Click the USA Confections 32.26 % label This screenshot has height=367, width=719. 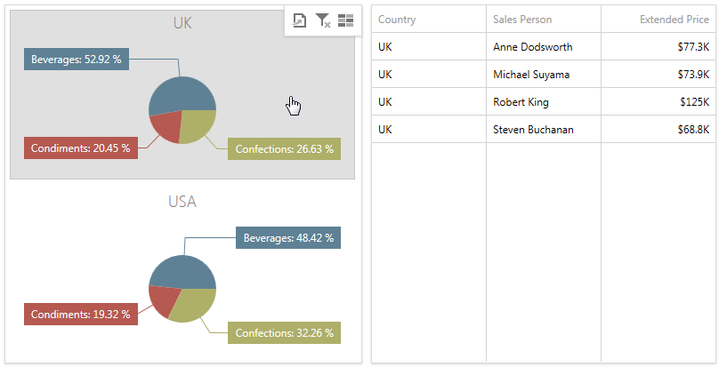(284, 333)
